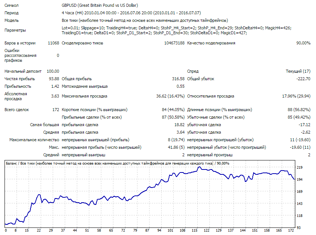Click y-axis label 194 on balance chart
The image size is (316, 235).
click(x=300, y=179)
